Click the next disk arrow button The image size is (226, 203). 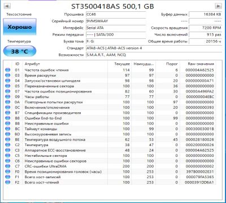pos(218,6)
